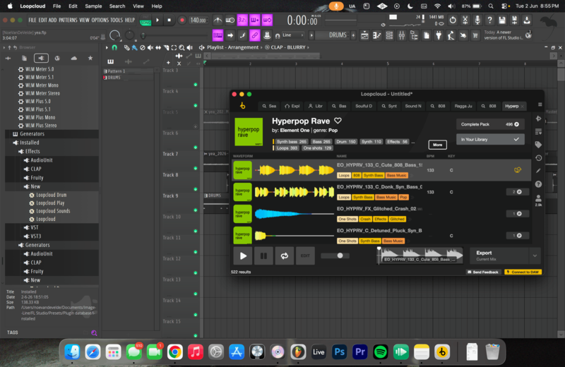Toggle loop playback in Loopcloud player
Screen dimensions: 565x367
(x=285, y=255)
